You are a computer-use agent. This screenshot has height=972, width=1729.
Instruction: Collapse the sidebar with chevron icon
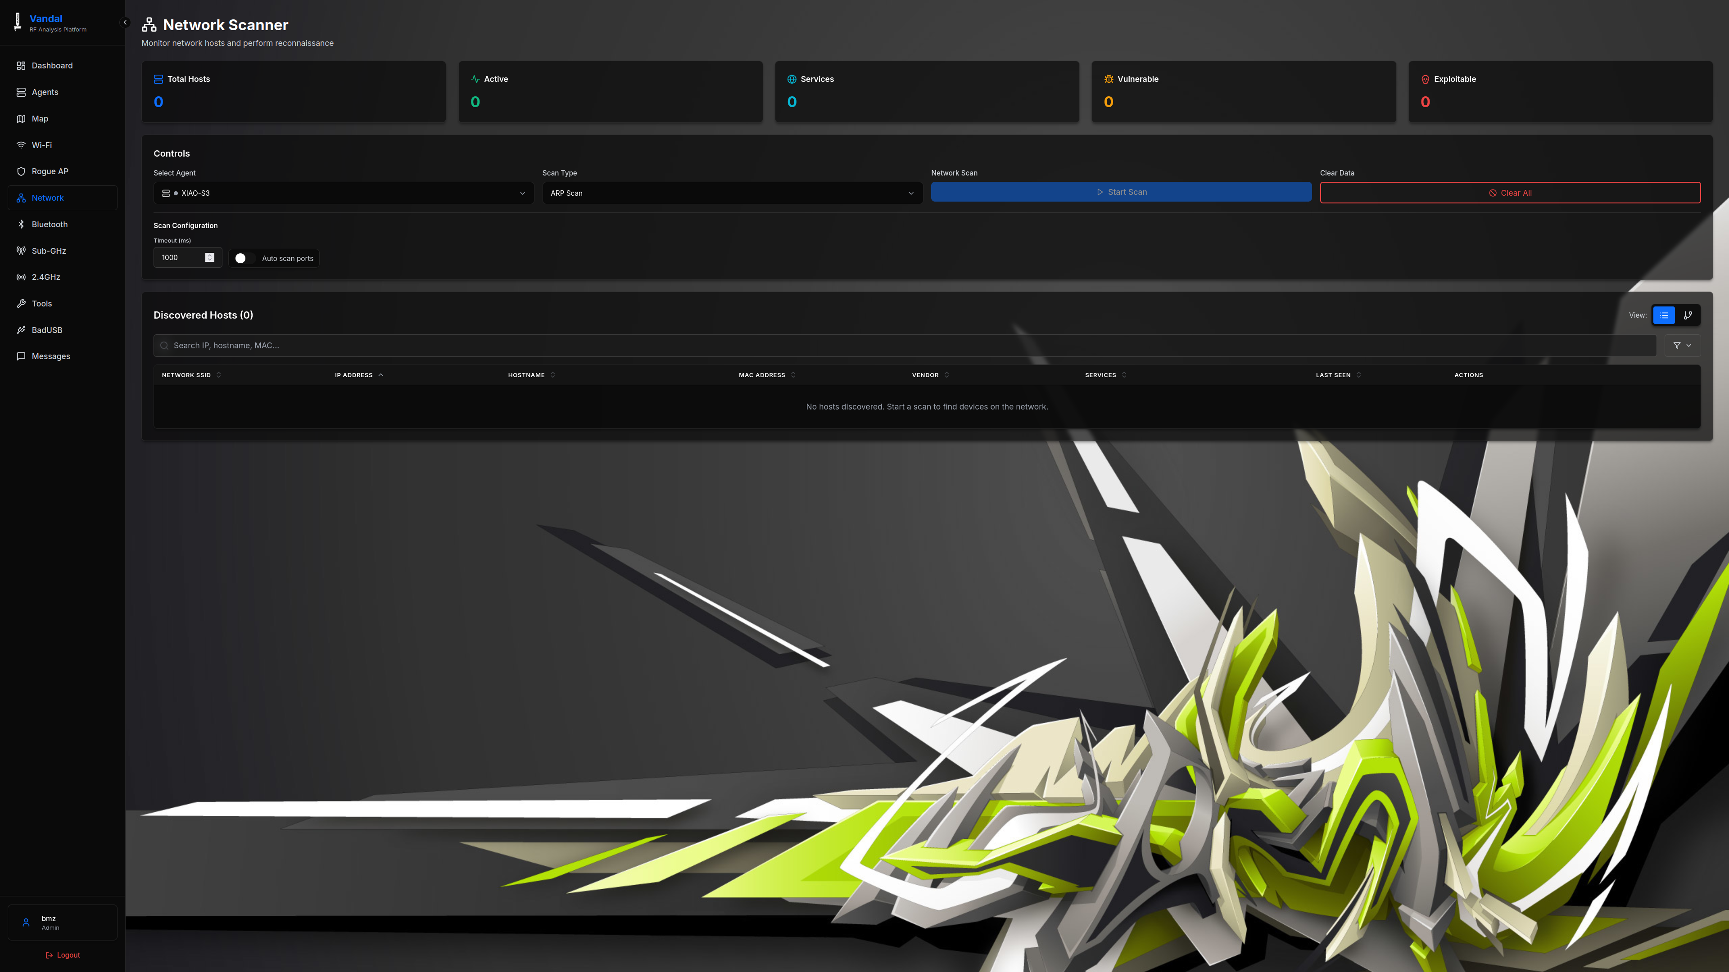coord(125,22)
